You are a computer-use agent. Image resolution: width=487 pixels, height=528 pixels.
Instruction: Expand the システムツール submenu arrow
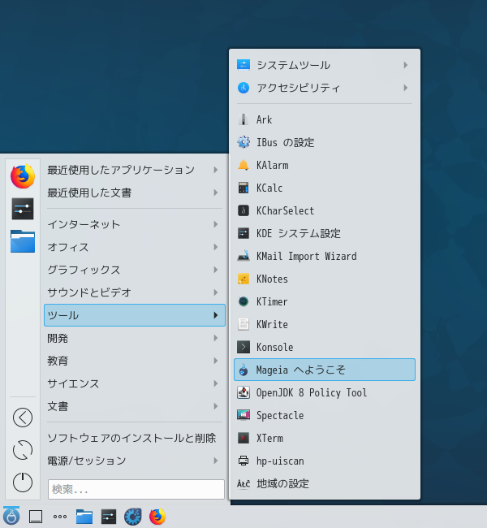[x=406, y=65]
